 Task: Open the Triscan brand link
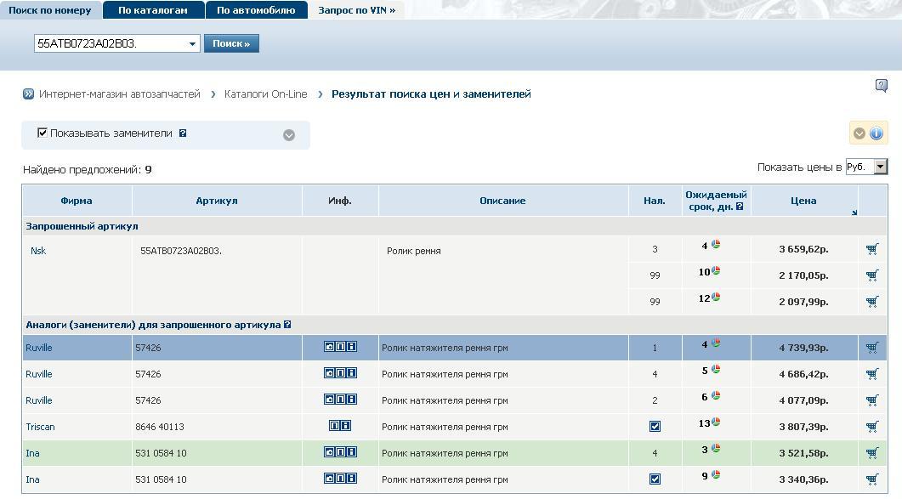(x=40, y=427)
